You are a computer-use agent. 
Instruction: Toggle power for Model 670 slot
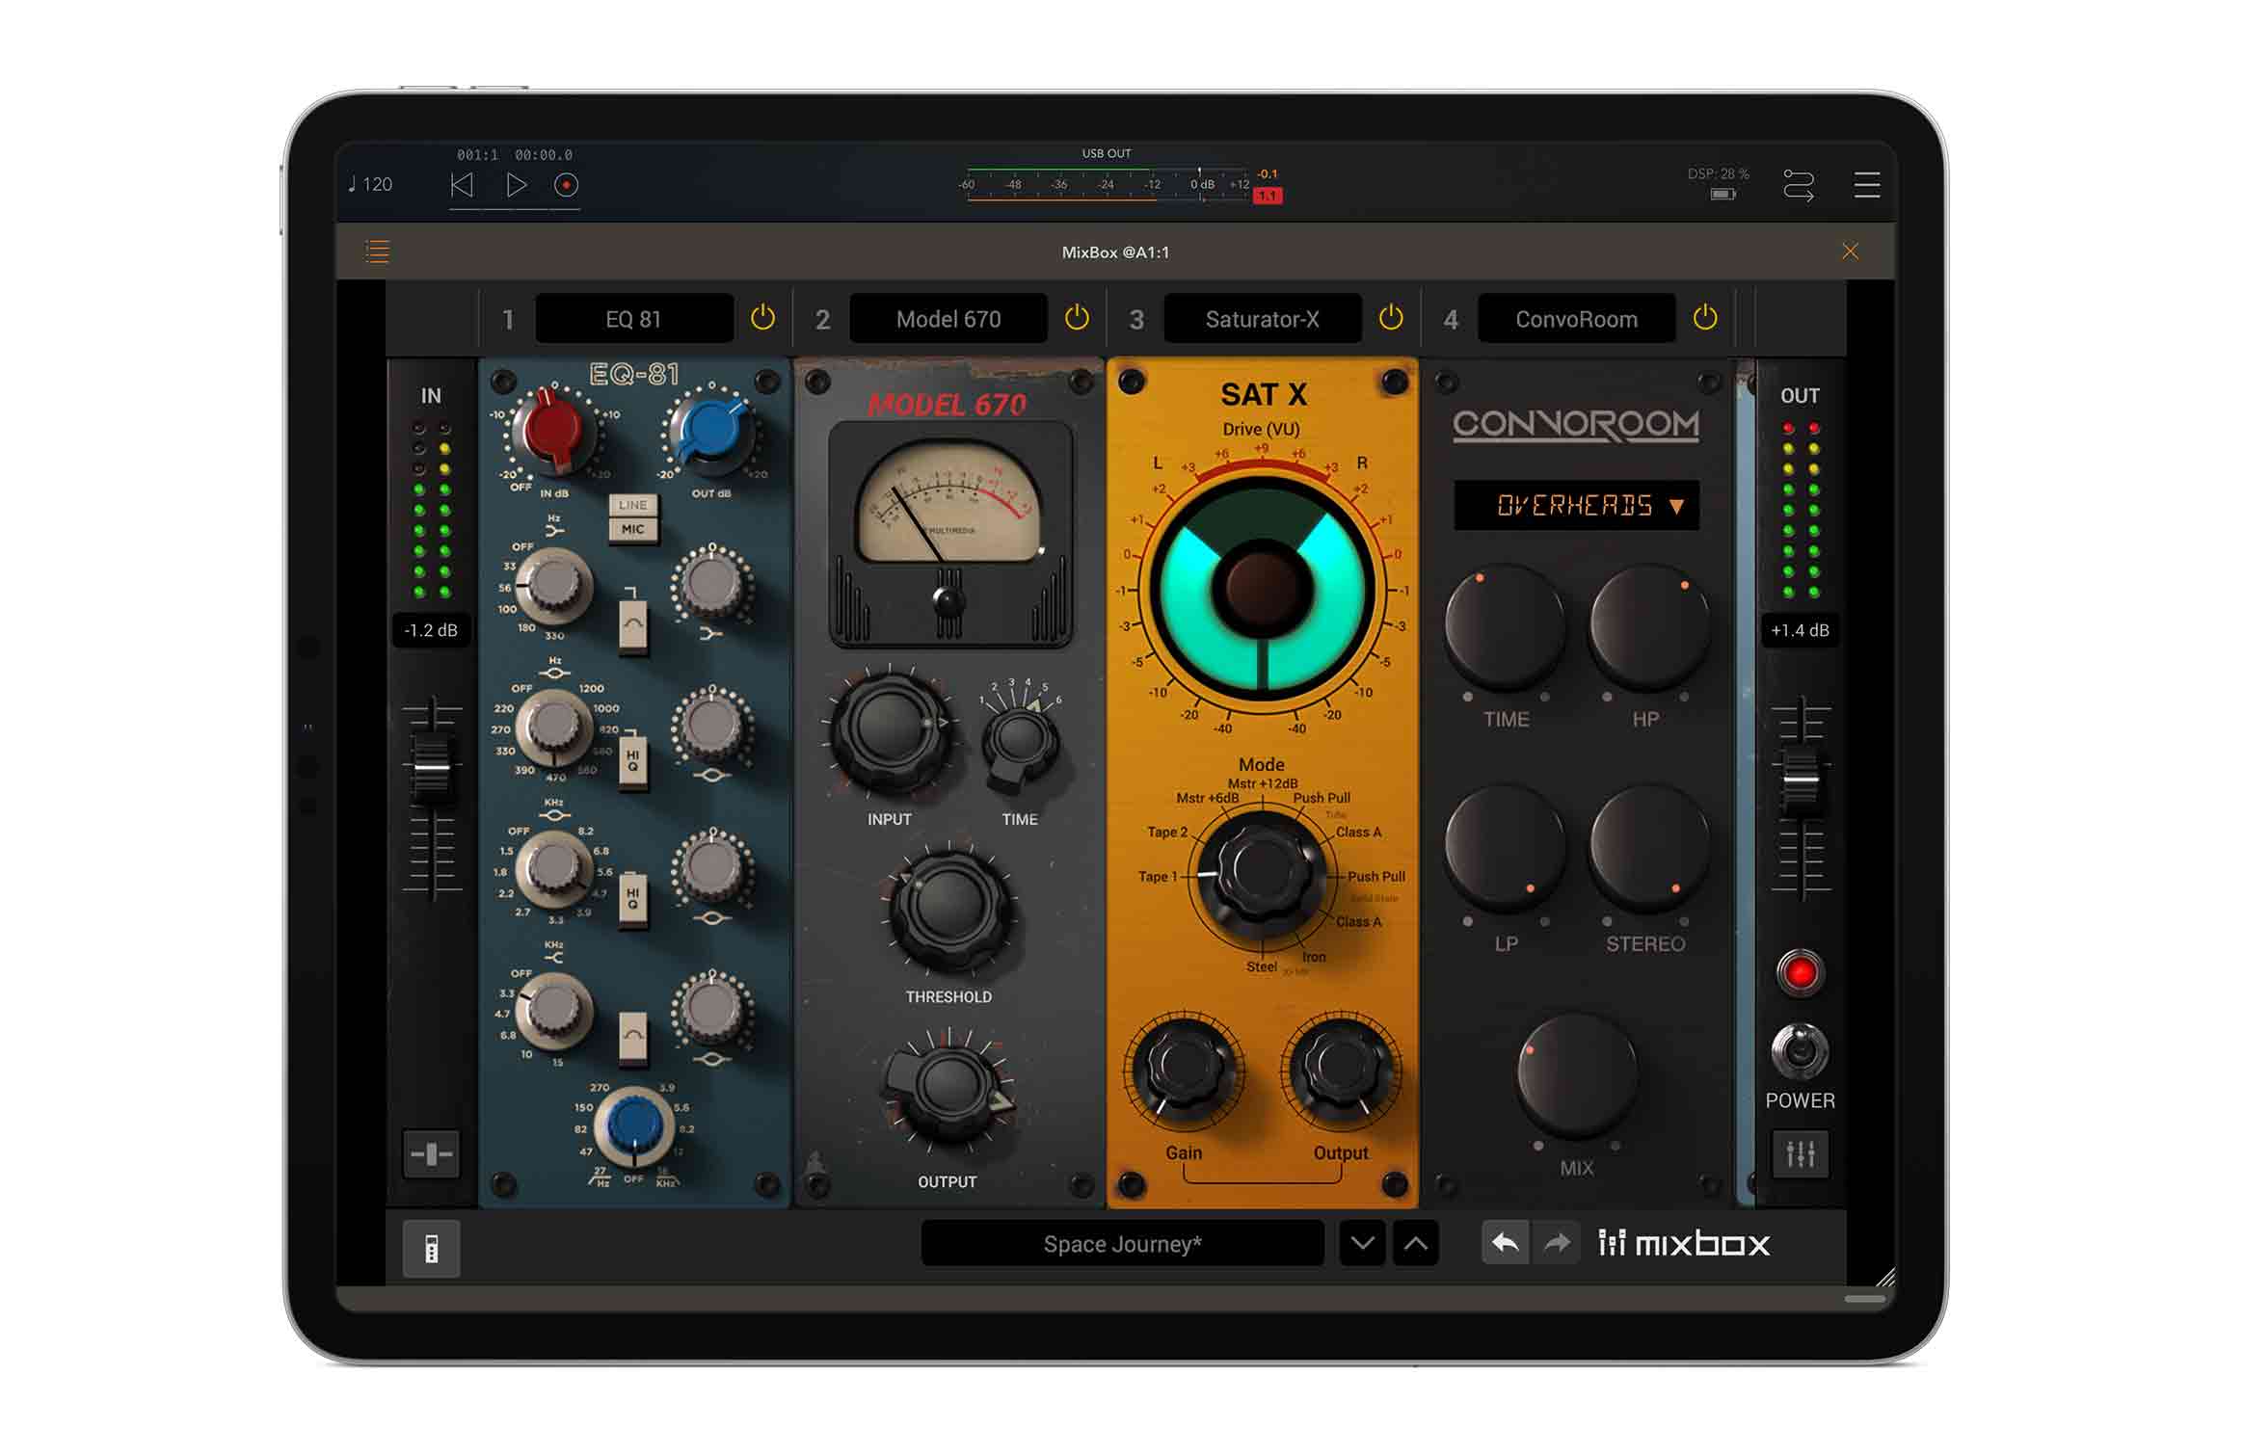coord(1077,317)
